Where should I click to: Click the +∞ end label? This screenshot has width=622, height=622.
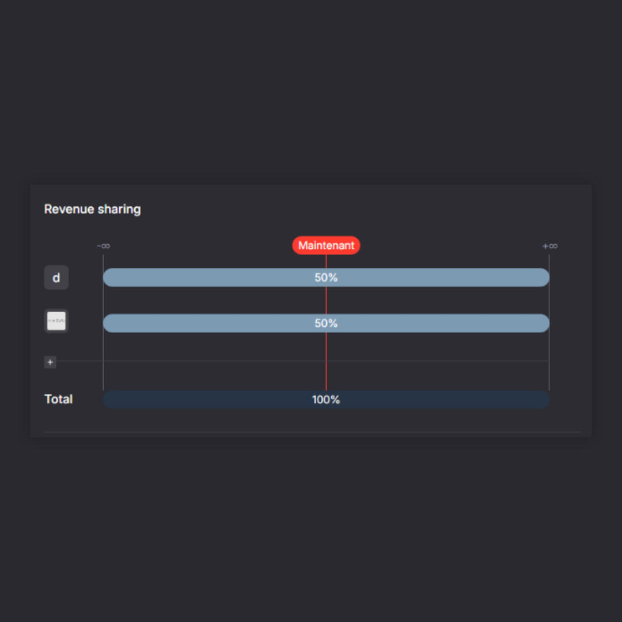(x=549, y=246)
